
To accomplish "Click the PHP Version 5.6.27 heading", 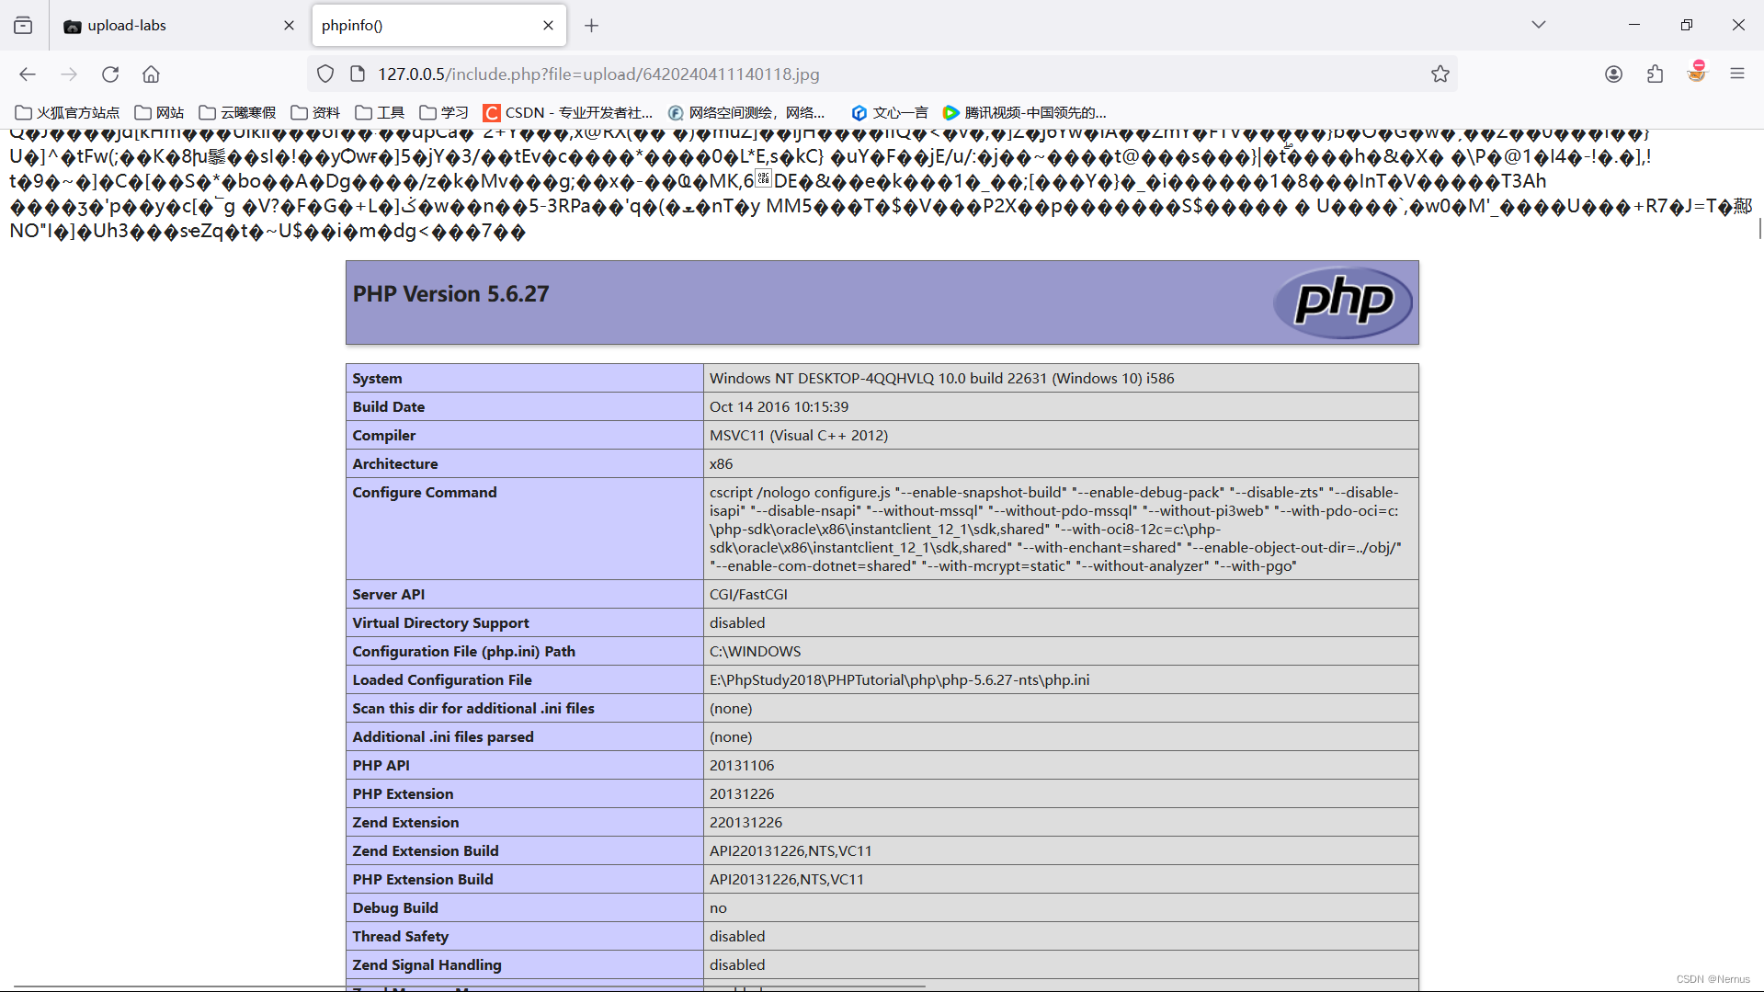I will point(450,294).
